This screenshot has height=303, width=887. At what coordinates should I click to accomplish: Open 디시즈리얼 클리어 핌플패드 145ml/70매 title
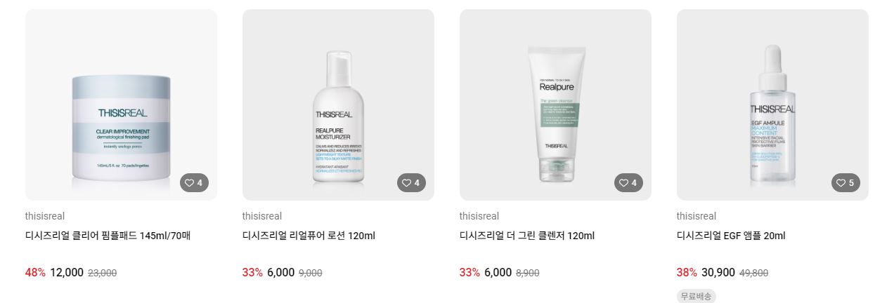pos(108,236)
